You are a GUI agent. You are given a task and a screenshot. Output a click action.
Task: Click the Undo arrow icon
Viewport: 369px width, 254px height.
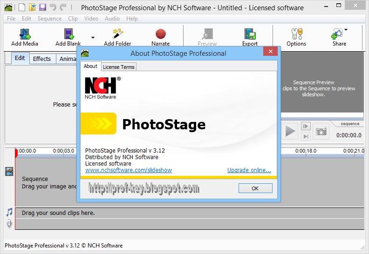(53, 7)
